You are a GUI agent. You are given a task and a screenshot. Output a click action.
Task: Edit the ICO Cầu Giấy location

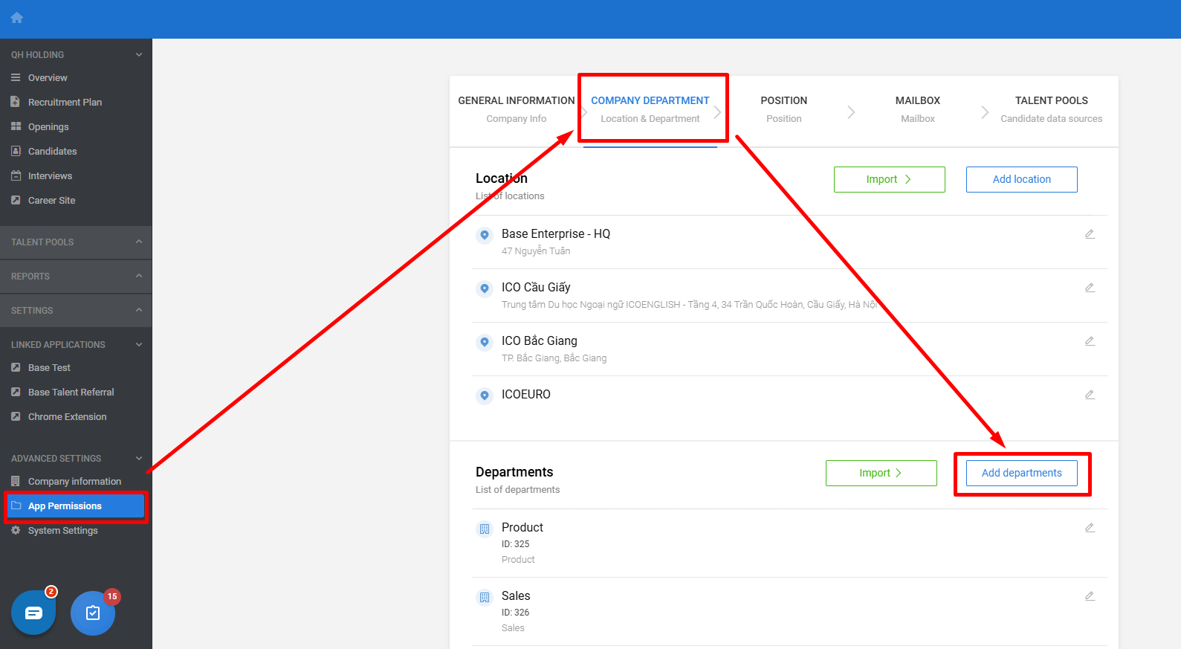(x=1090, y=288)
